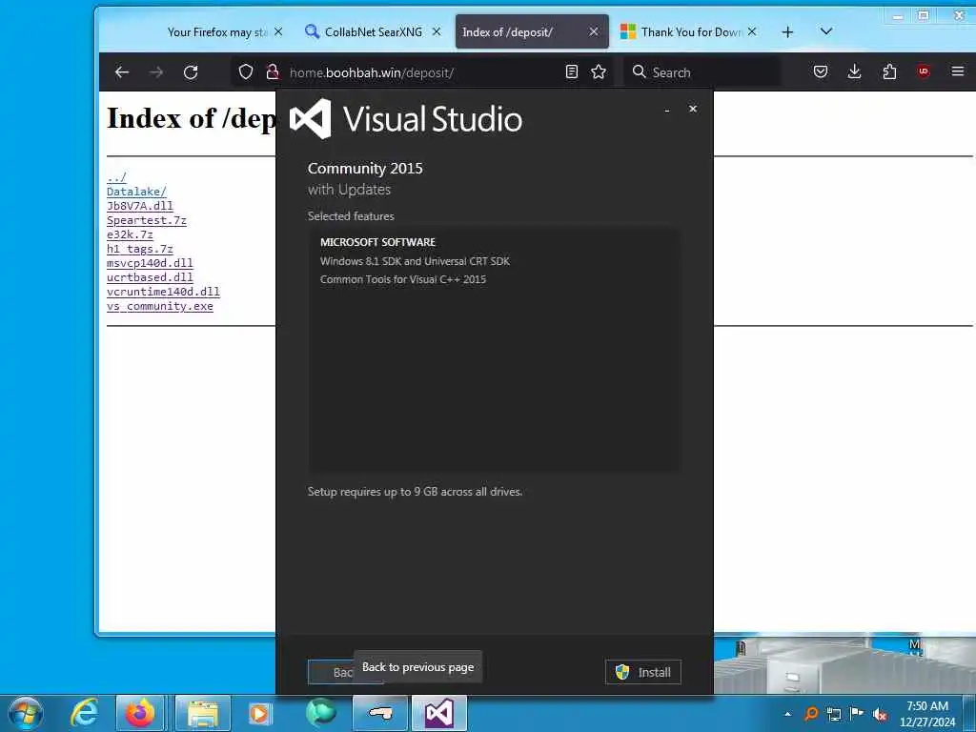
Task: Download the msvcp140d.dll link
Action: pyautogui.click(x=150, y=263)
